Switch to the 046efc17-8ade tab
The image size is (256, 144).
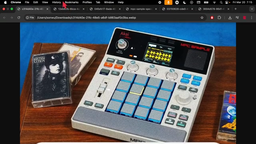pyautogui.click(x=105, y=9)
